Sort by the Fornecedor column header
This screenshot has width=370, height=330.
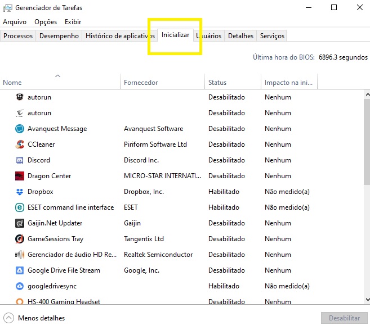click(162, 82)
